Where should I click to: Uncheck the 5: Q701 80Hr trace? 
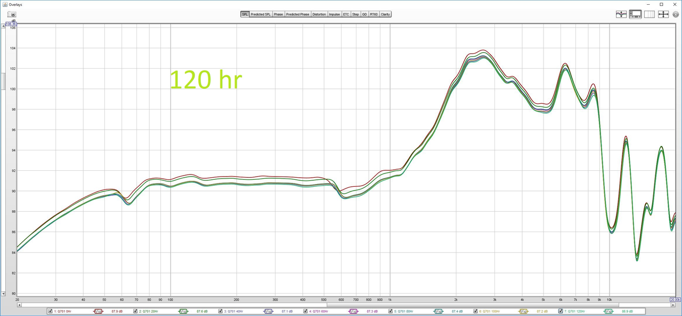(x=391, y=311)
